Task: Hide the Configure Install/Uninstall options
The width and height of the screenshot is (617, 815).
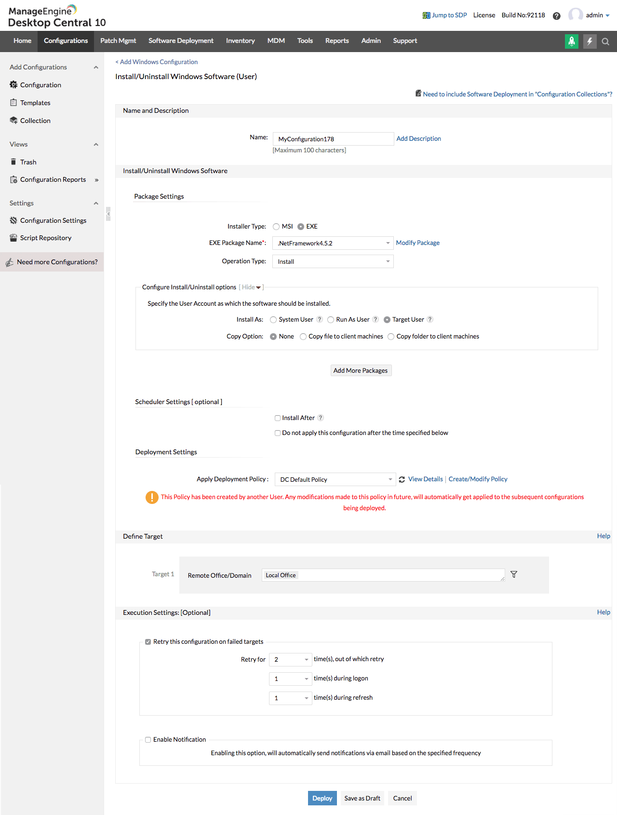Action: tap(252, 287)
